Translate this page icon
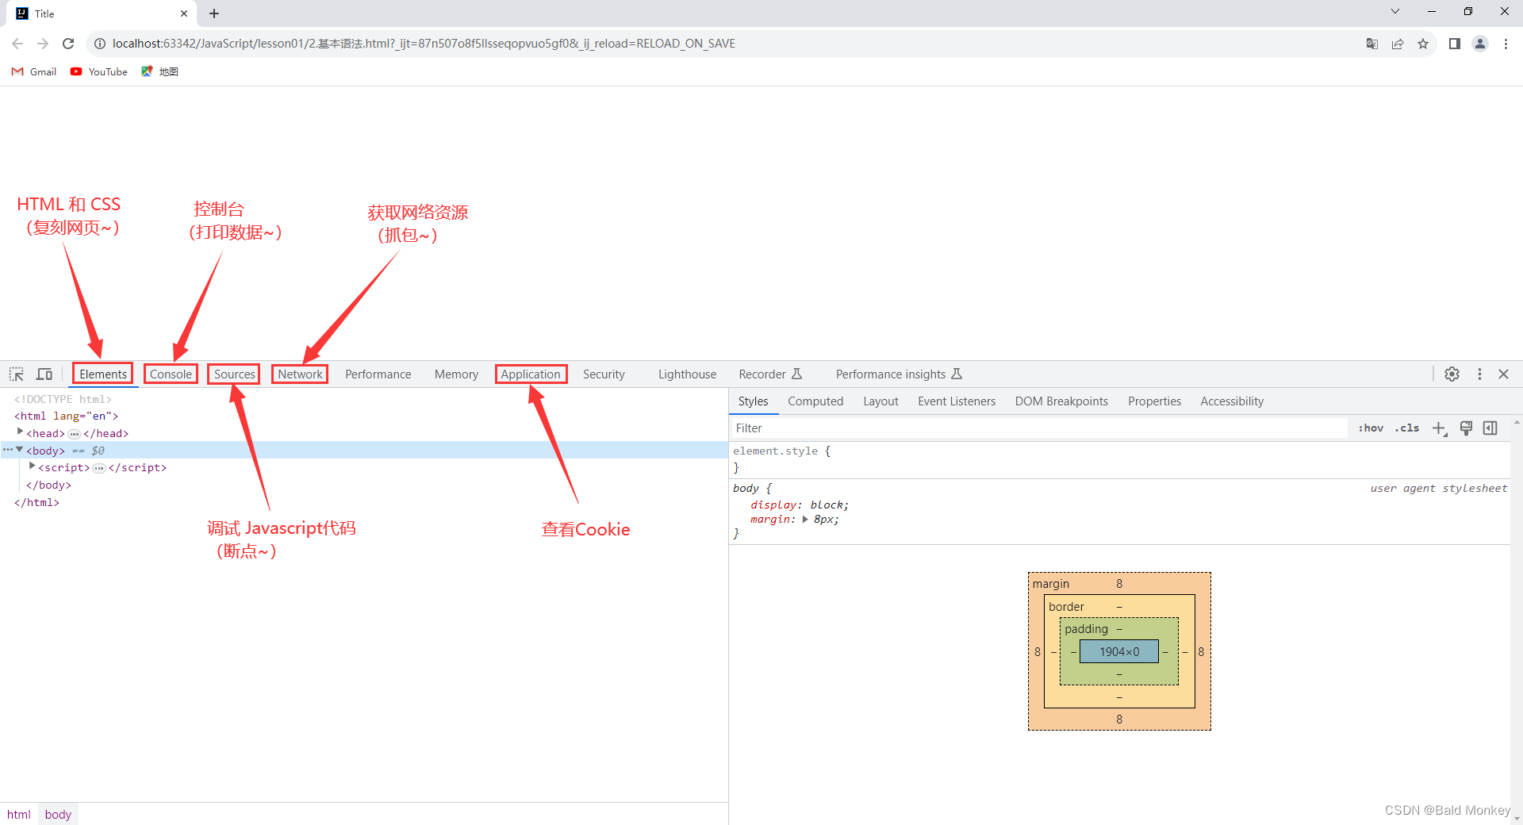Image resolution: width=1523 pixels, height=825 pixels. coord(1372,44)
